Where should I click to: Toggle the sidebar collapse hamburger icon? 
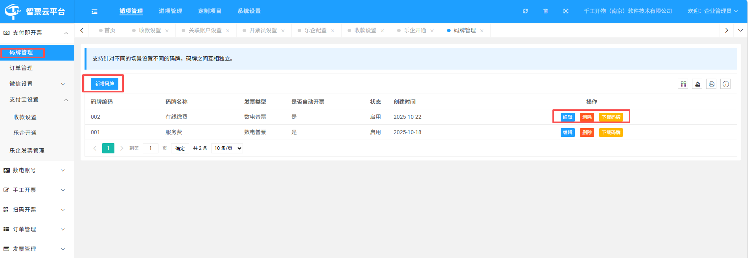pos(94,11)
